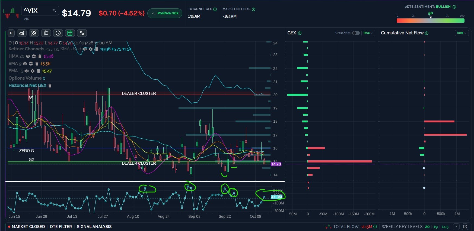Image resolution: width=474 pixels, height=231 pixels.
Task: Delete the EMA 15 indicator
Action: point(38,71)
